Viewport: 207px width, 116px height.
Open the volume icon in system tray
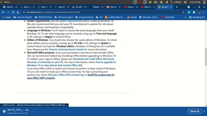point(185,2)
